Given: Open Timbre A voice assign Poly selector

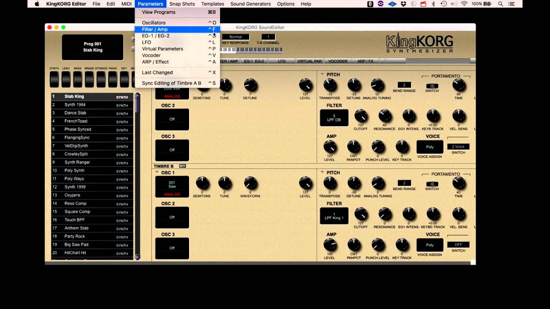Looking at the screenshot, I should click(x=430, y=147).
